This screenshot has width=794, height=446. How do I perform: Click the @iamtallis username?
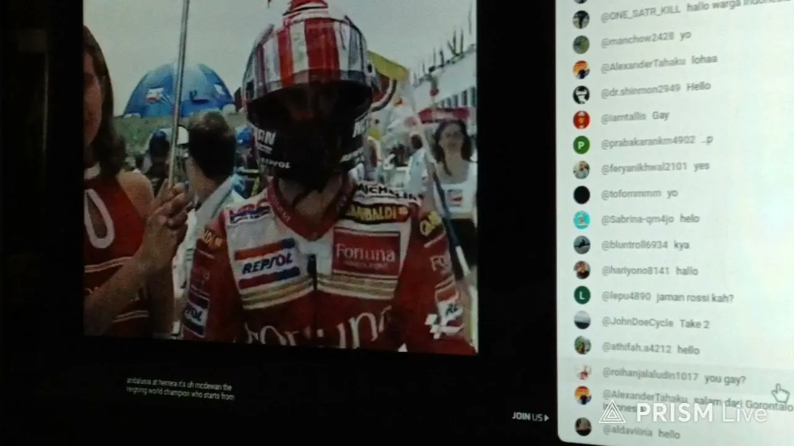623,118
